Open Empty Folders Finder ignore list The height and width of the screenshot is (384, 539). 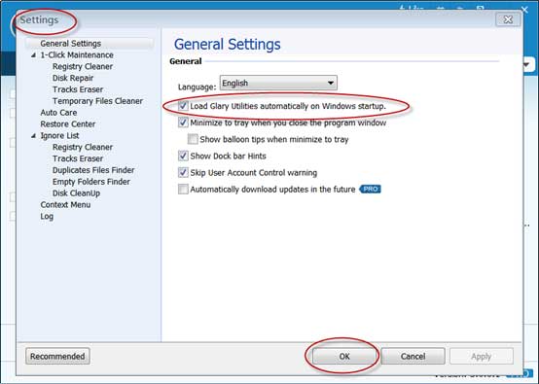point(91,182)
